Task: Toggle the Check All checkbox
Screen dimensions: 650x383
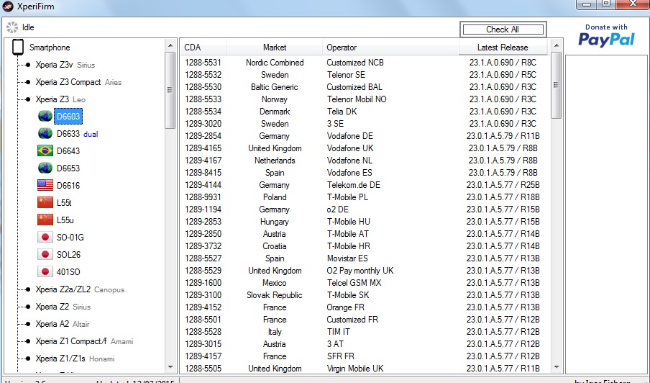Action: pos(503,30)
